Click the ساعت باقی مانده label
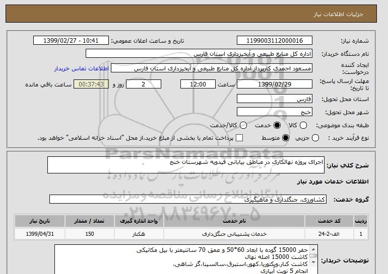388x274 pixels. click(48, 84)
